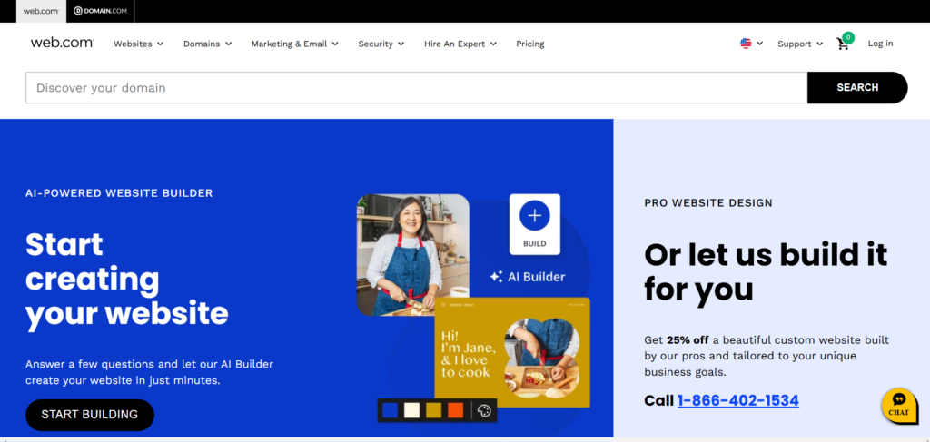Select the orange color swatch
The height and width of the screenshot is (442, 930).
456,410
